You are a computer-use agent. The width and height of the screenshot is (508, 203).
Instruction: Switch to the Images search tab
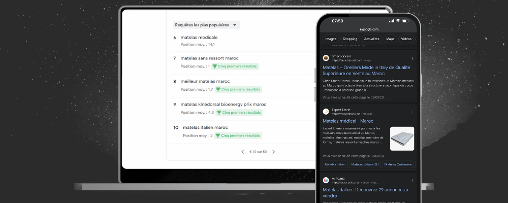pos(331,39)
